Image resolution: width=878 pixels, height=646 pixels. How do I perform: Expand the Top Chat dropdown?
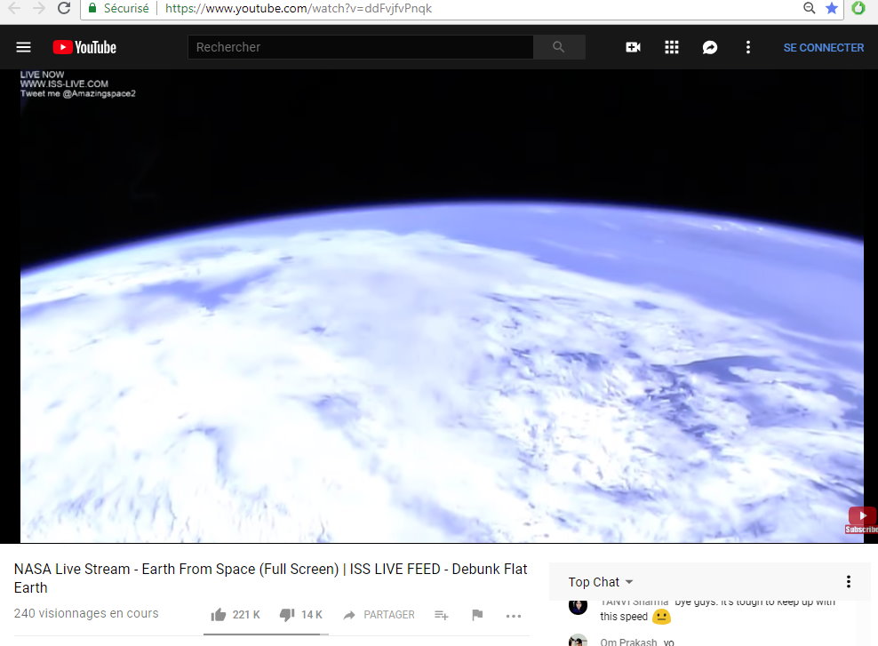click(x=600, y=582)
